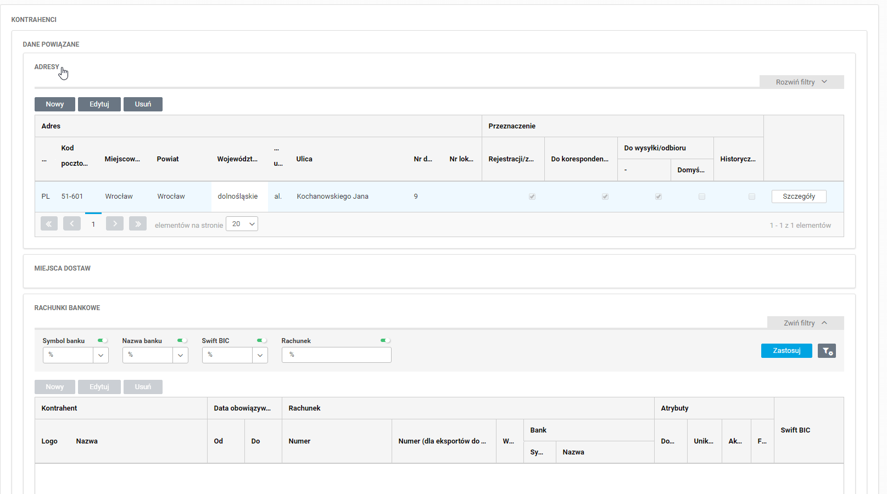Image resolution: width=887 pixels, height=494 pixels.
Task: Expand the Miejsca dostaw section
Action: tap(63, 268)
